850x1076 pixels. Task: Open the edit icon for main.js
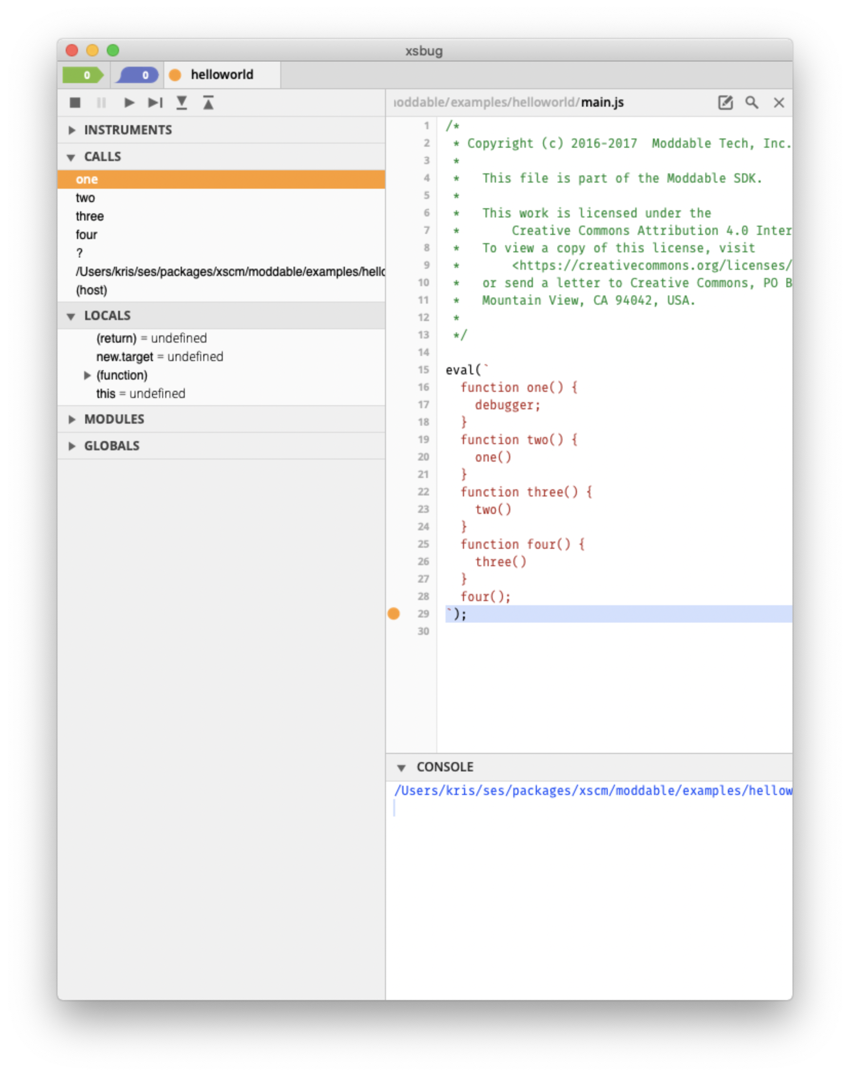coord(725,103)
